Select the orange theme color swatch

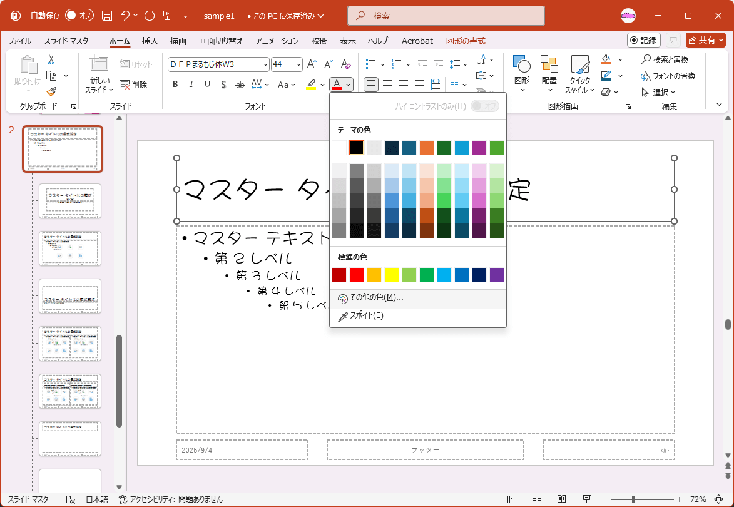(x=427, y=148)
